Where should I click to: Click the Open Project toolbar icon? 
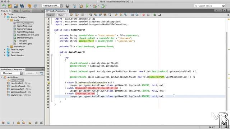point(16,6)
